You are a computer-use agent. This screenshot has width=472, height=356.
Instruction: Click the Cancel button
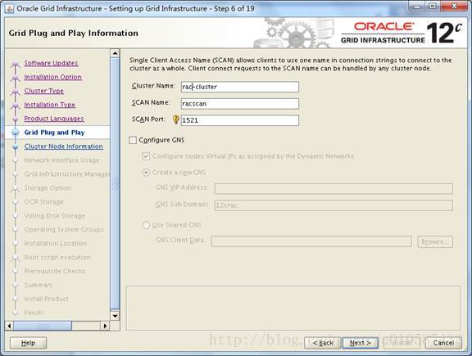tap(443, 343)
